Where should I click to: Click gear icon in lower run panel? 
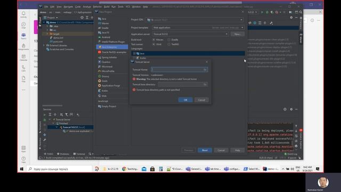(x=291, y=109)
